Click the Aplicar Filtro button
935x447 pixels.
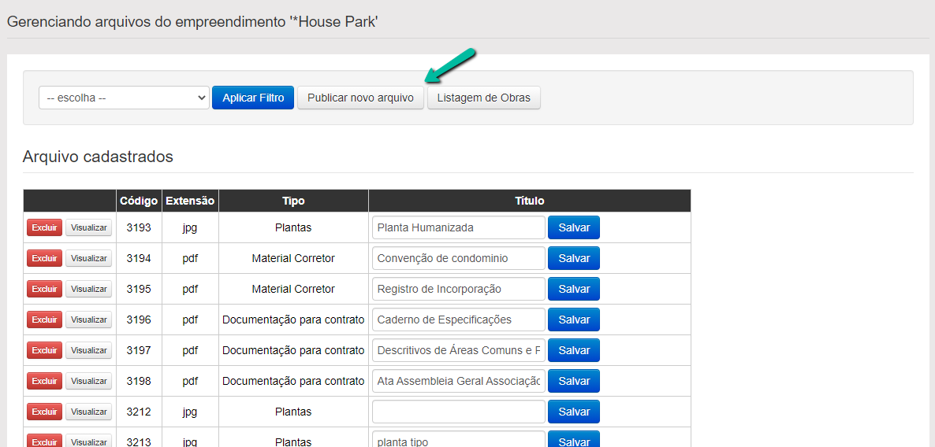pyautogui.click(x=253, y=98)
